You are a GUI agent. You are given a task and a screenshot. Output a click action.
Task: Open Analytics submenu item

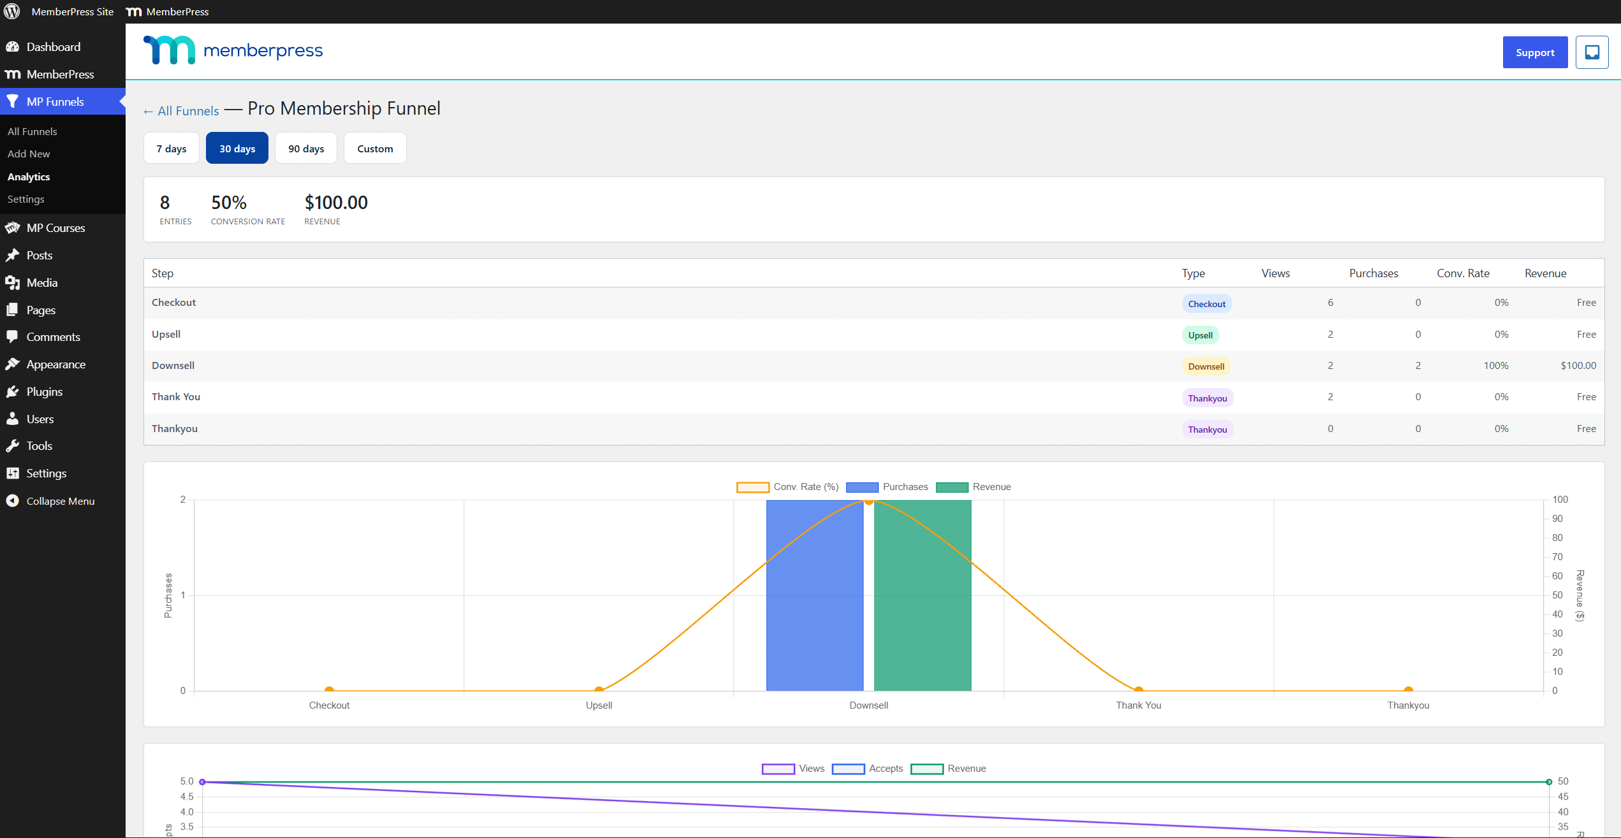(29, 177)
